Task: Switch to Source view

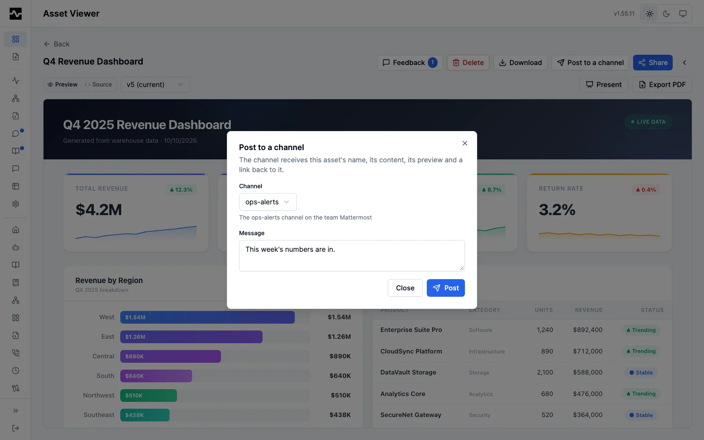Action: (98, 85)
